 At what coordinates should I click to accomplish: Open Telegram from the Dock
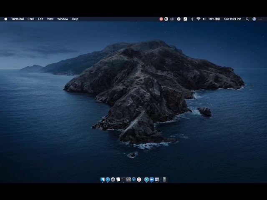(146, 180)
